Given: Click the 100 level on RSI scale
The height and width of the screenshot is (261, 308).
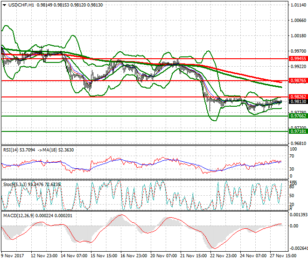Looking at the screenshot, I should [293, 149].
